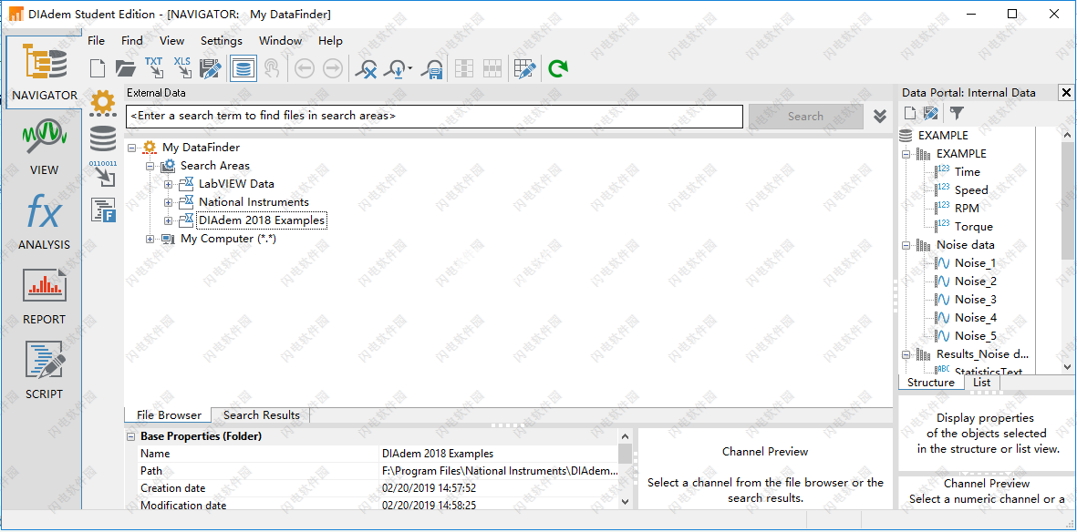Click into the search term input field
This screenshot has height=532, width=1077.
pos(434,116)
